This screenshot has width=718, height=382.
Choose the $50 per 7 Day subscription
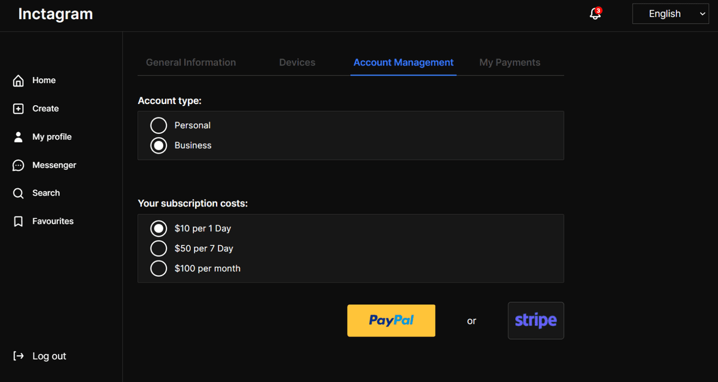click(159, 249)
